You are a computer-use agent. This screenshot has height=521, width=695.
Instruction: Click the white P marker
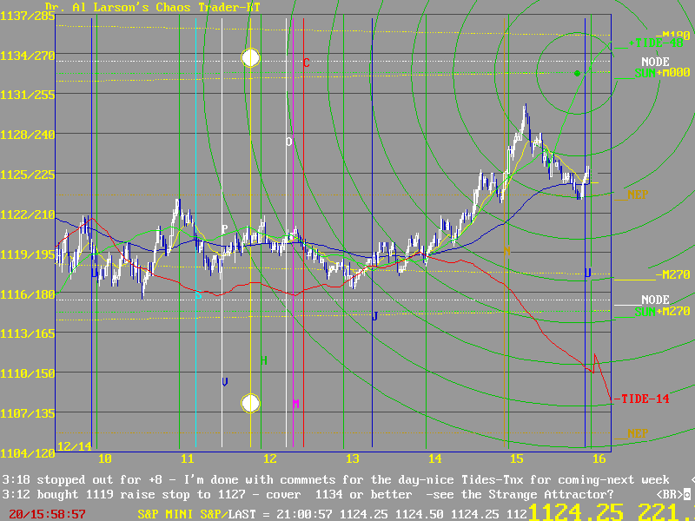[224, 230]
